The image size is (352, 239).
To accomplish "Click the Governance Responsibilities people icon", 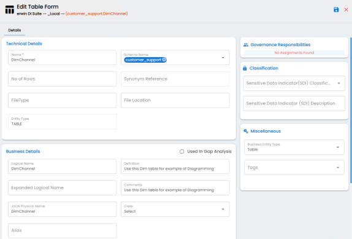I will click(246, 45).
